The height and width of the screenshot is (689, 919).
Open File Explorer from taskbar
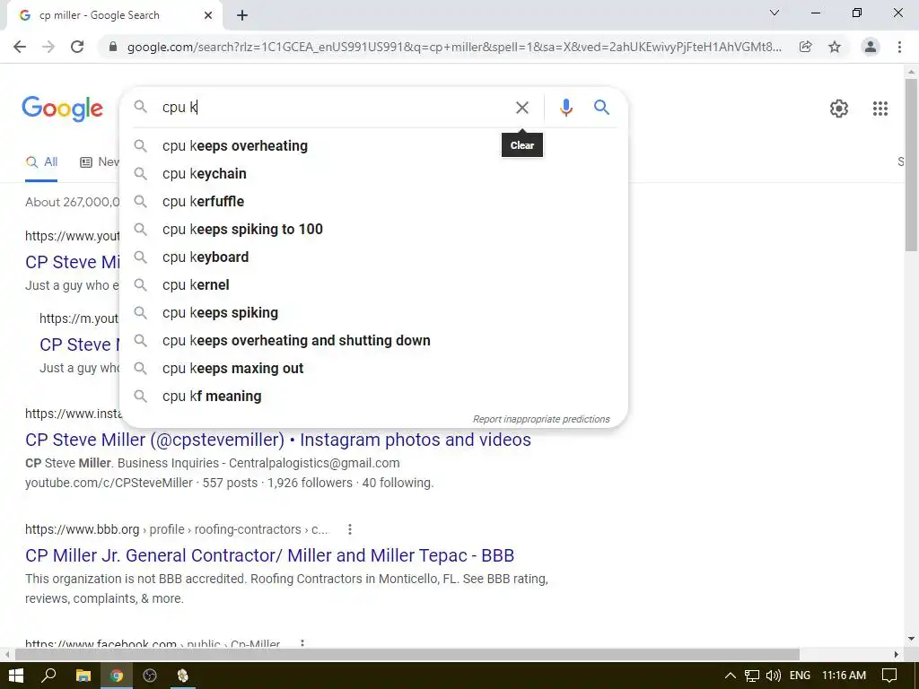click(x=83, y=676)
